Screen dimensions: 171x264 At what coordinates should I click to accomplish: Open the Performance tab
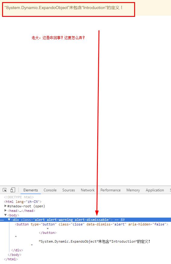coord(110,190)
